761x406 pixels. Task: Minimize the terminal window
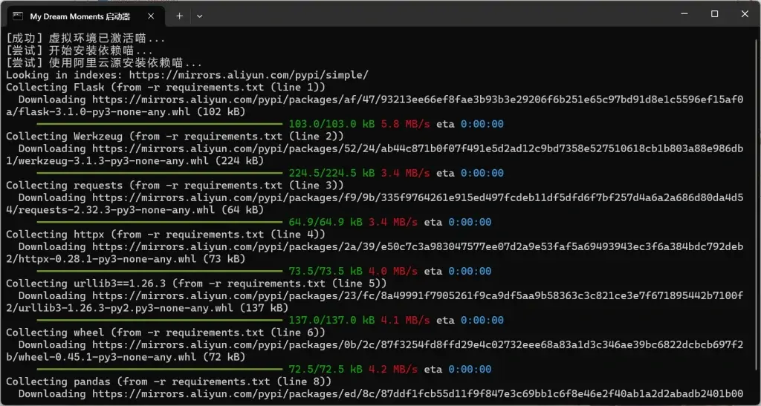(681, 14)
